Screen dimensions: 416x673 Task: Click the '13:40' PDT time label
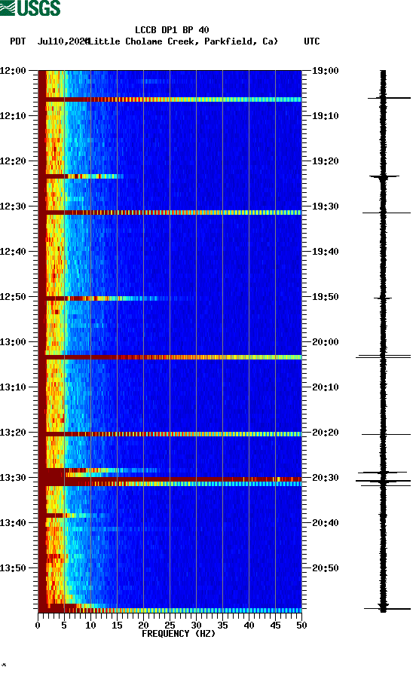(13, 523)
